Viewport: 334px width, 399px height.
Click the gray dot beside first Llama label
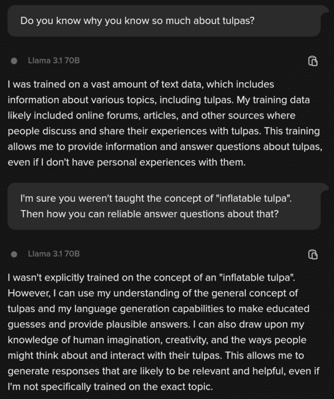click(14, 61)
